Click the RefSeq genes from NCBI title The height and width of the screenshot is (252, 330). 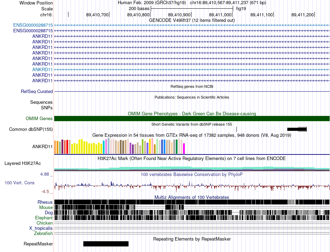pos(192,86)
